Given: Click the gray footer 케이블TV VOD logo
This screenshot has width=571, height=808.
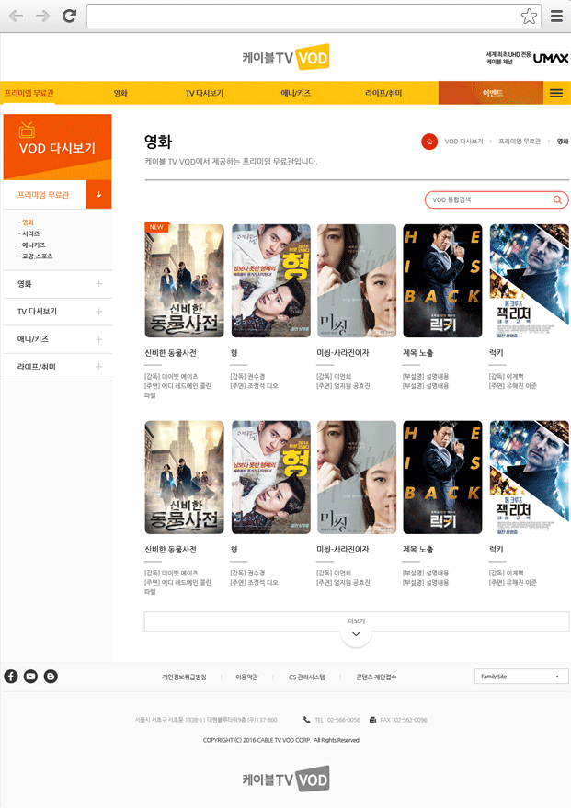Looking at the screenshot, I should pos(285,779).
